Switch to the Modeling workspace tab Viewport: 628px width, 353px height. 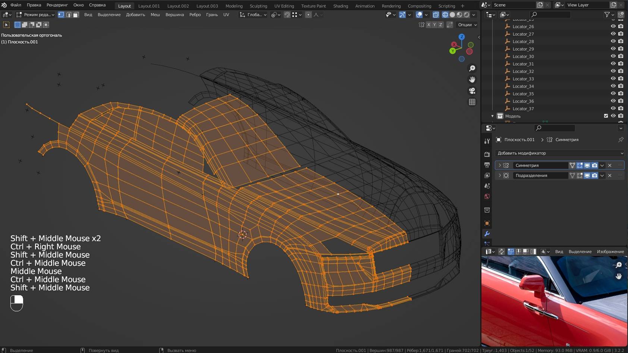(x=234, y=6)
